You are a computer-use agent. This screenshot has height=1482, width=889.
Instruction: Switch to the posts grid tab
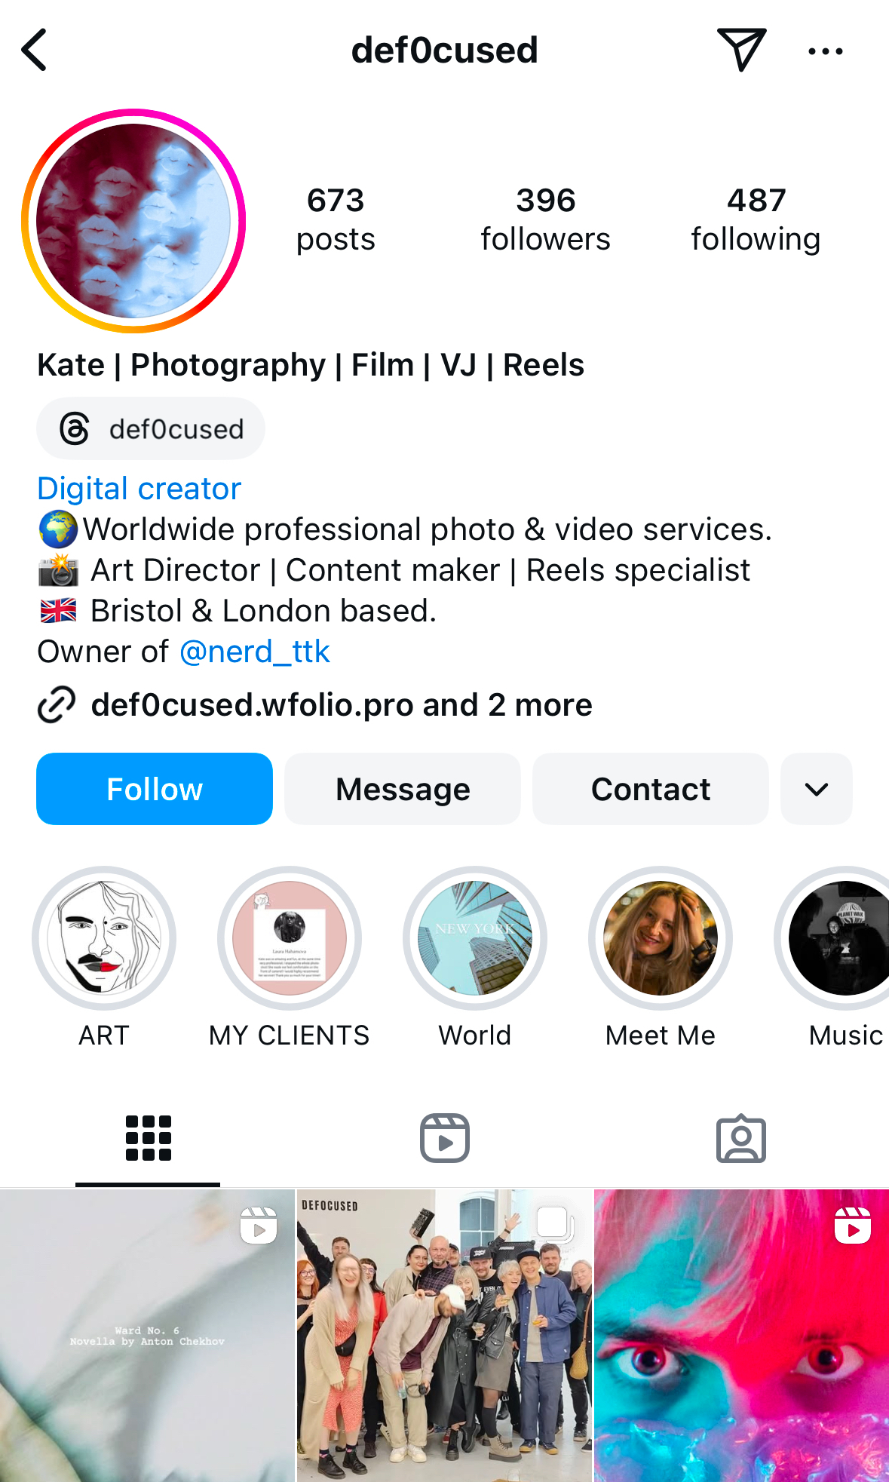coord(148,1138)
